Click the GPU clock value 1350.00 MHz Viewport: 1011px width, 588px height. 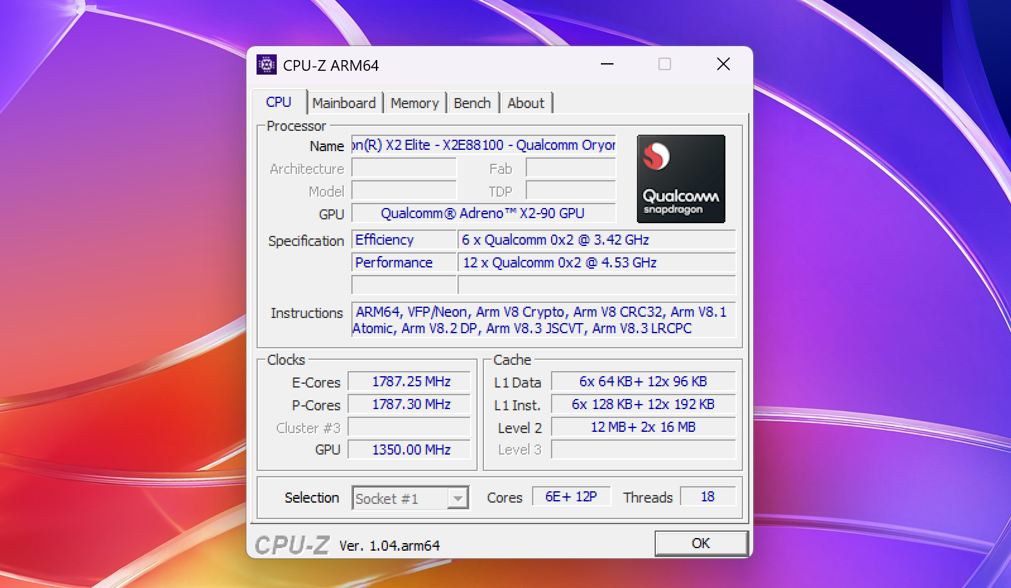tap(409, 450)
